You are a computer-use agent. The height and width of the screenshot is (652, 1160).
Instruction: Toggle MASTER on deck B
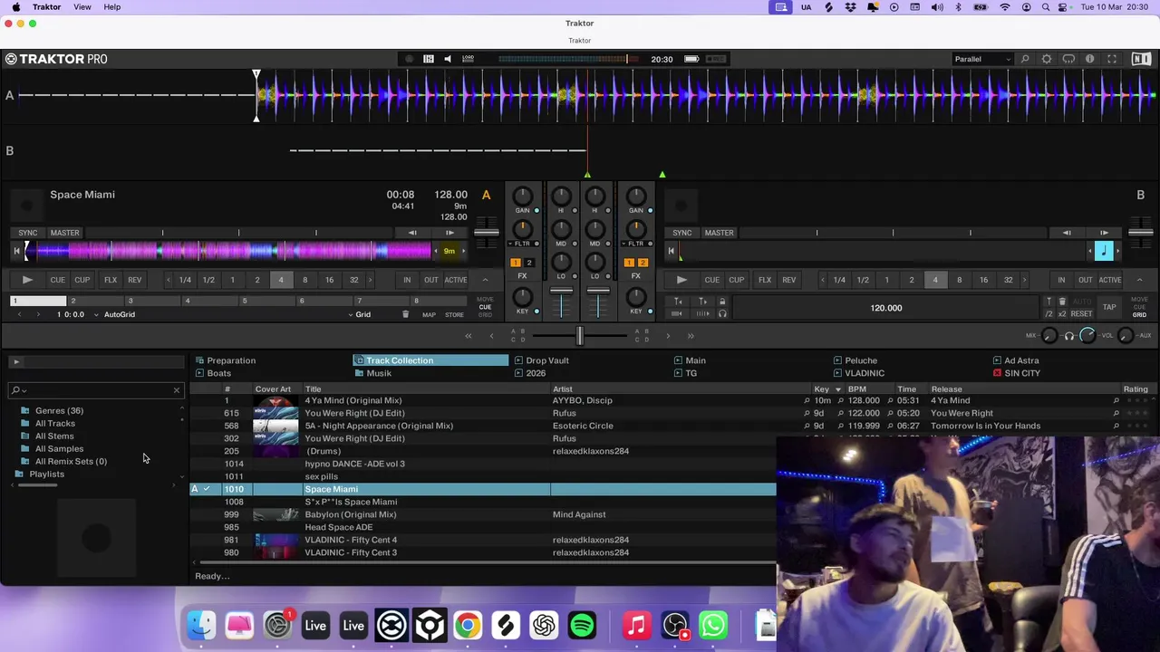pos(719,233)
